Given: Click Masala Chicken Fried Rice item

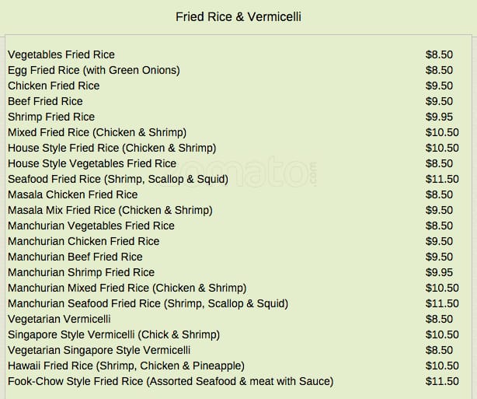Looking at the screenshot, I should (72, 194).
